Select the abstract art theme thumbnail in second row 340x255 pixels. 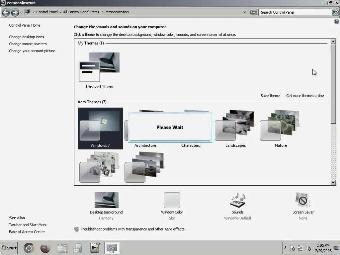(100, 167)
